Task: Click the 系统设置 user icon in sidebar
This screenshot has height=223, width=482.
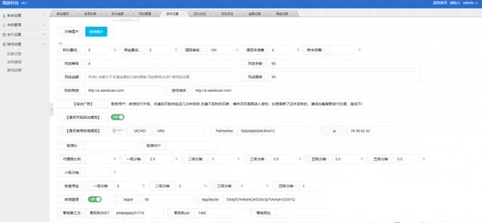Action: point(4,15)
